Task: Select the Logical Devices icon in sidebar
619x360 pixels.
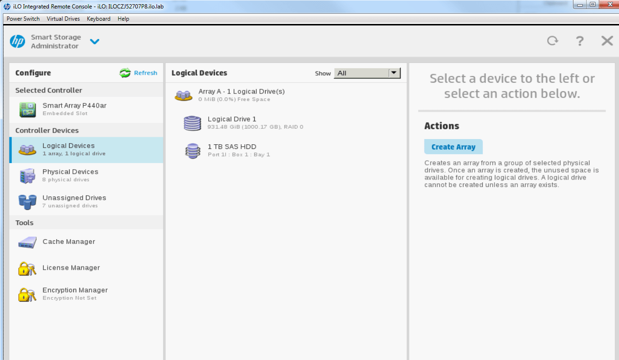Action: coord(27,150)
